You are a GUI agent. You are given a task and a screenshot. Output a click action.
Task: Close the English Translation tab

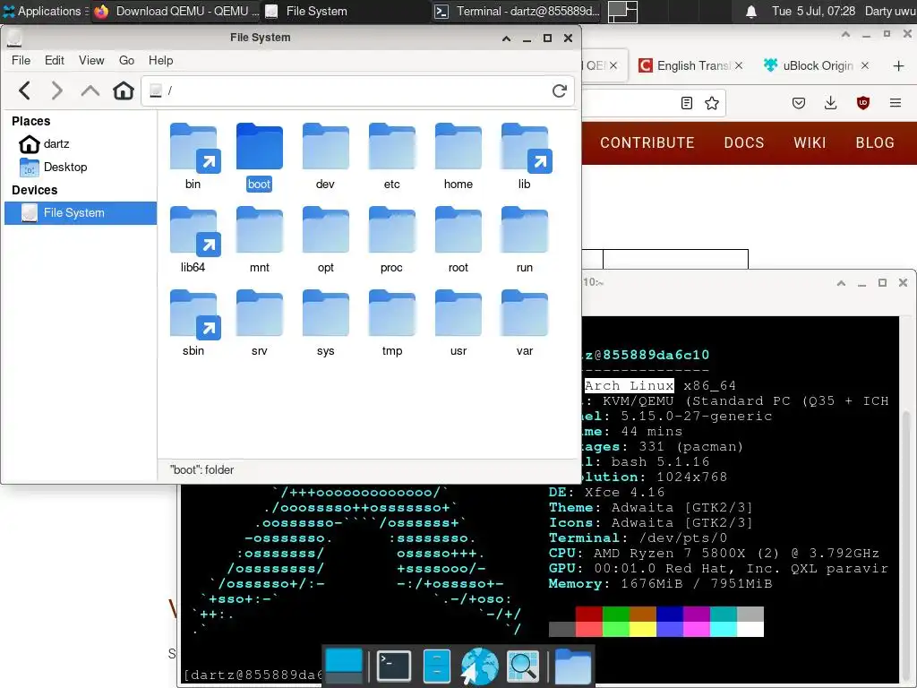coord(739,65)
